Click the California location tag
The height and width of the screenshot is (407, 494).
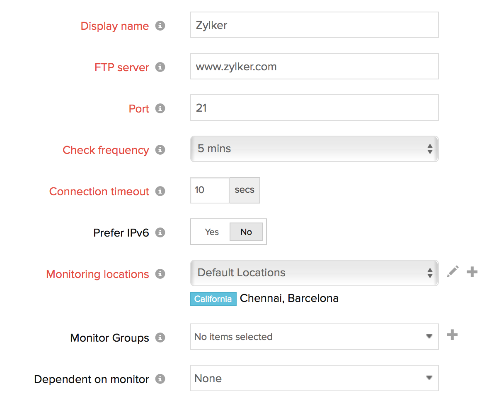tap(213, 299)
